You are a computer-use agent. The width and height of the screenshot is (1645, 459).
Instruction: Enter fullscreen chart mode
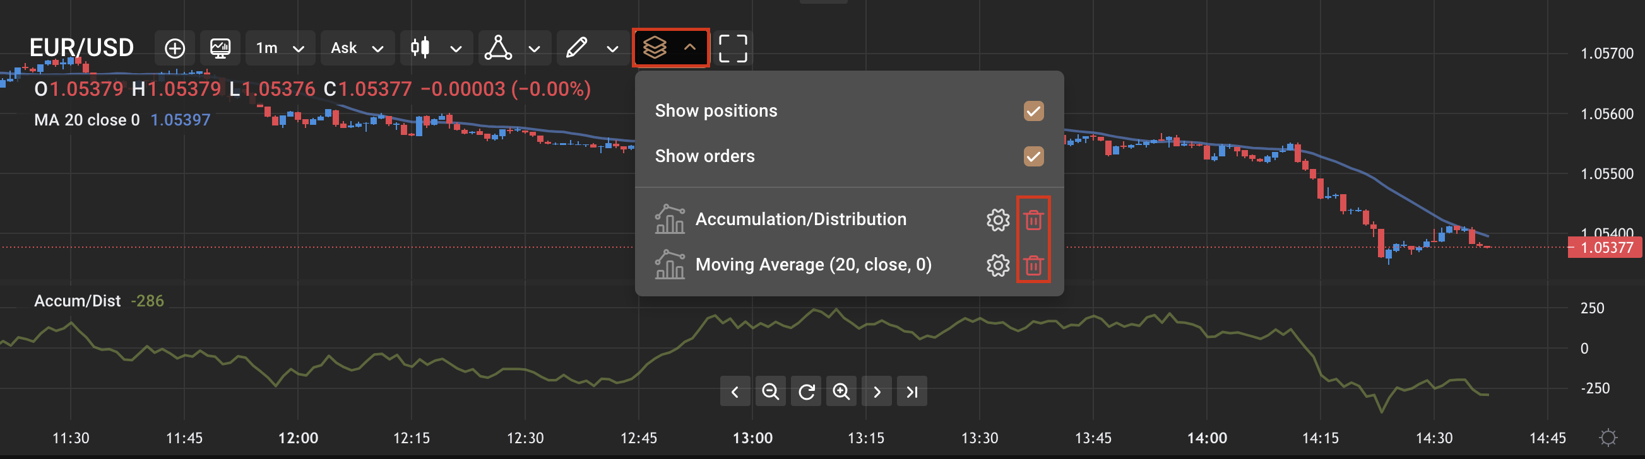point(732,48)
